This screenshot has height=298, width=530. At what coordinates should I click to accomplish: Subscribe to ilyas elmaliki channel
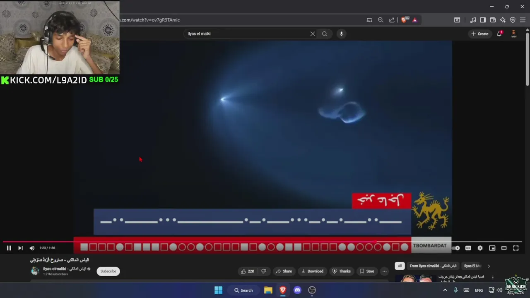click(108, 271)
